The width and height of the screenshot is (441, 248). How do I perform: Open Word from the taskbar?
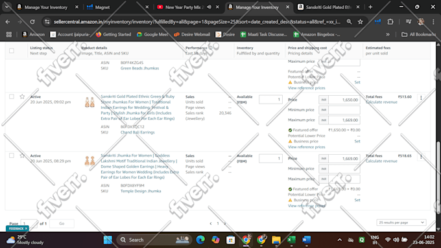click(x=307, y=240)
